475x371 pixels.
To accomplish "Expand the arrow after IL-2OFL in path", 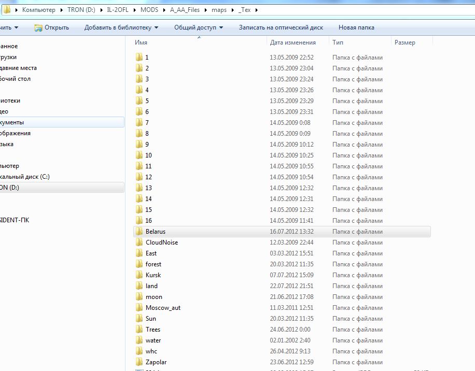I will tap(134, 10).
